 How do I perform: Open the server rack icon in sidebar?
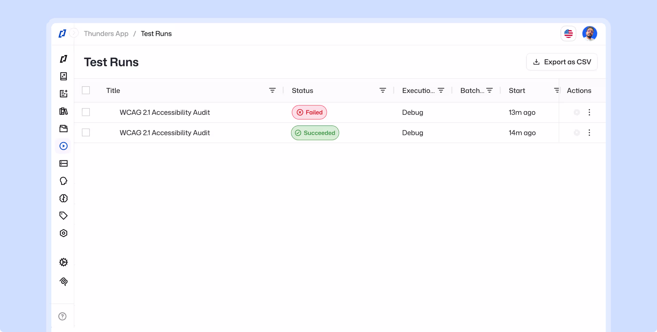point(64,163)
